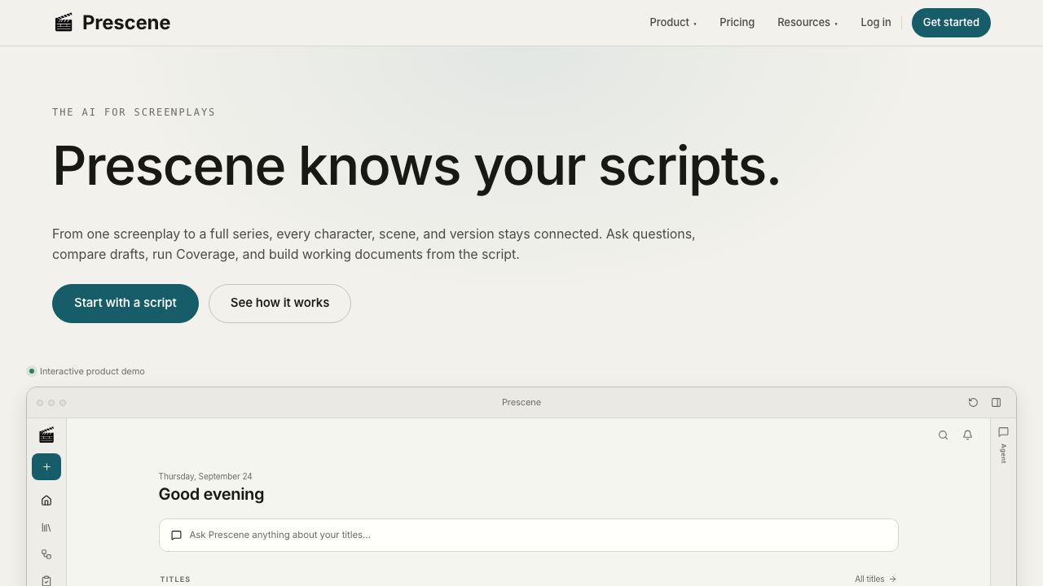Click the search magnifier icon in the demo
Screen dimensions: 1043x586
pos(943,435)
